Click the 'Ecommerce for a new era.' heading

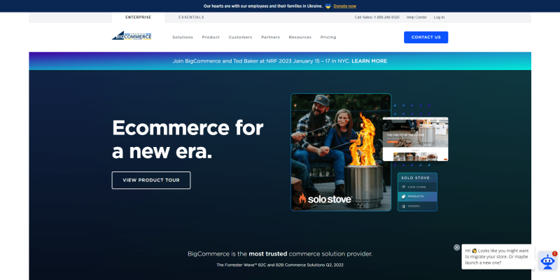coord(188,139)
